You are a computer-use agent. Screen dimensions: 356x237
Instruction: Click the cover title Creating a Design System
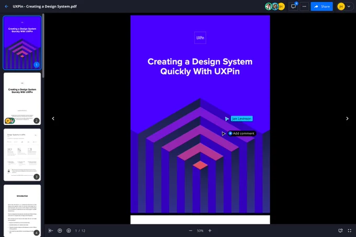pos(200,66)
